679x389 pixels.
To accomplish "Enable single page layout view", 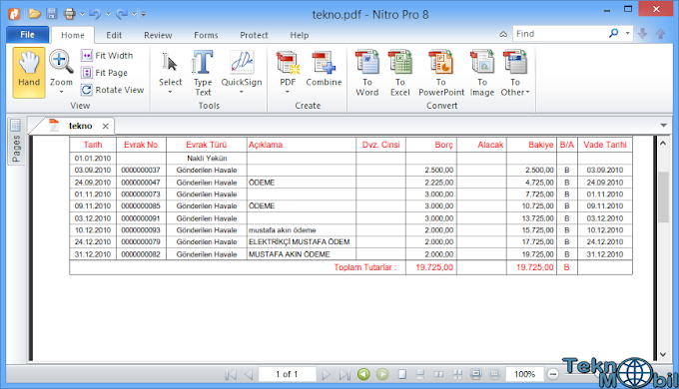I will 402,374.
